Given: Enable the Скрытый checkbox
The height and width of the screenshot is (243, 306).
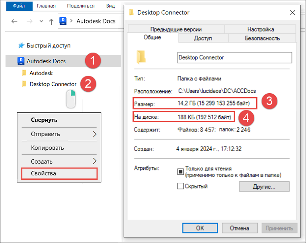Looking at the screenshot, I should tap(180, 186).
